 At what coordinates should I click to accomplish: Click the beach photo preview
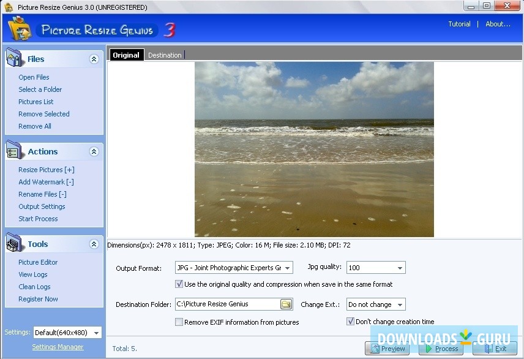coord(313,149)
